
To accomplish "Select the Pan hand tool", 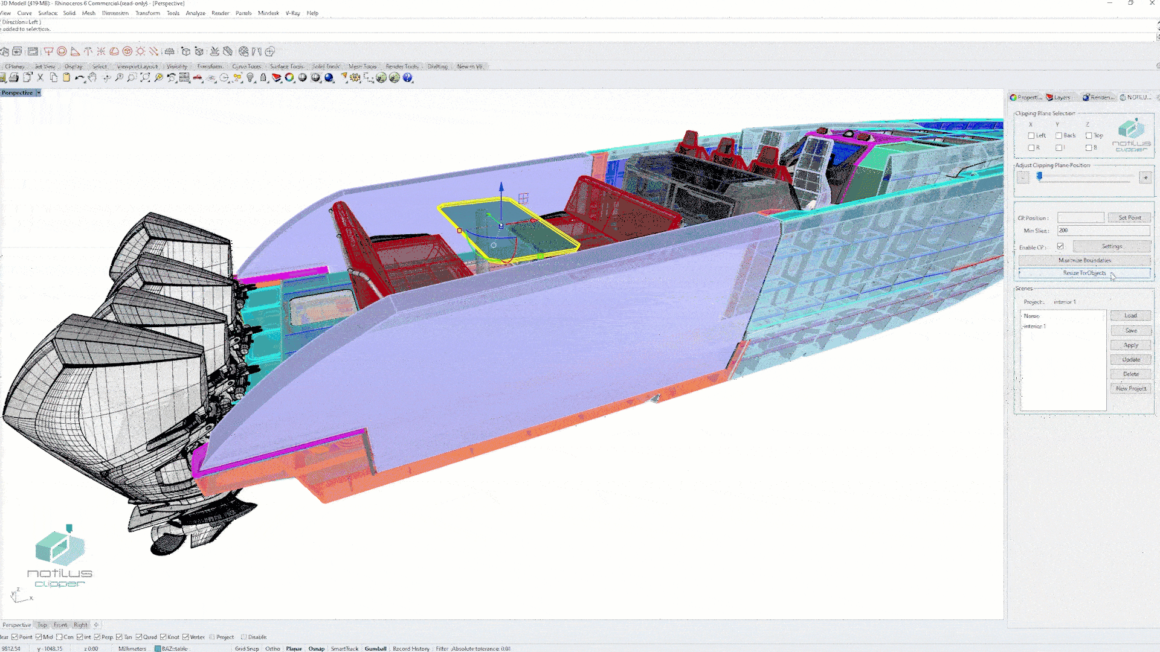I will tap(92, 77).
